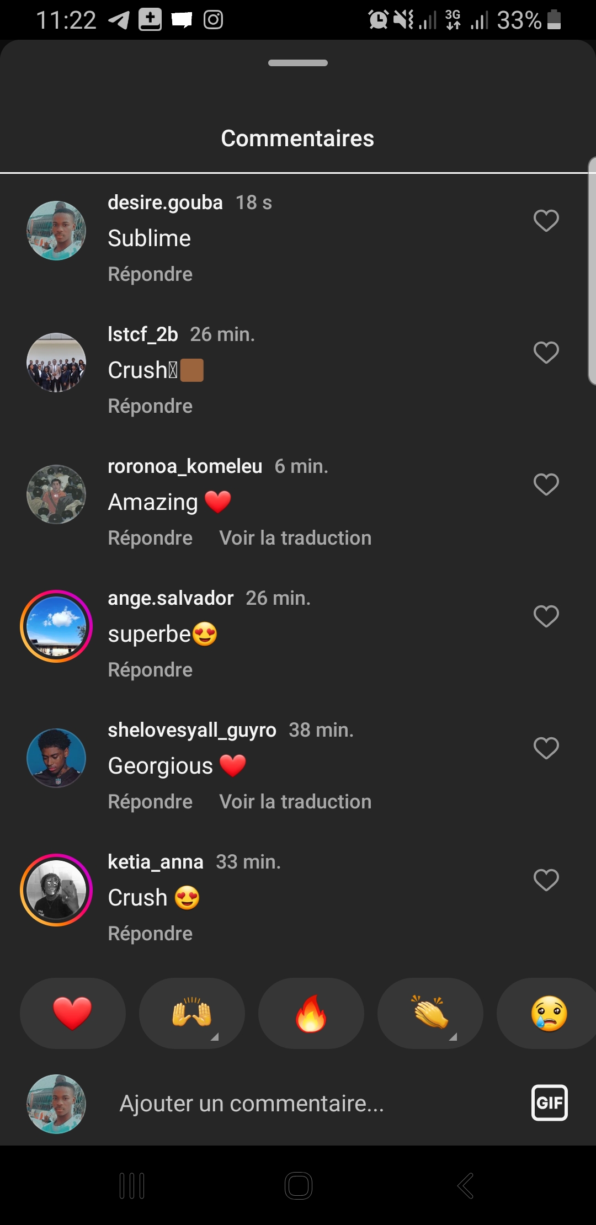Like ange.salvador's "superbe" comment
This screenshot has width=596, height=1225.
[546, 616]
